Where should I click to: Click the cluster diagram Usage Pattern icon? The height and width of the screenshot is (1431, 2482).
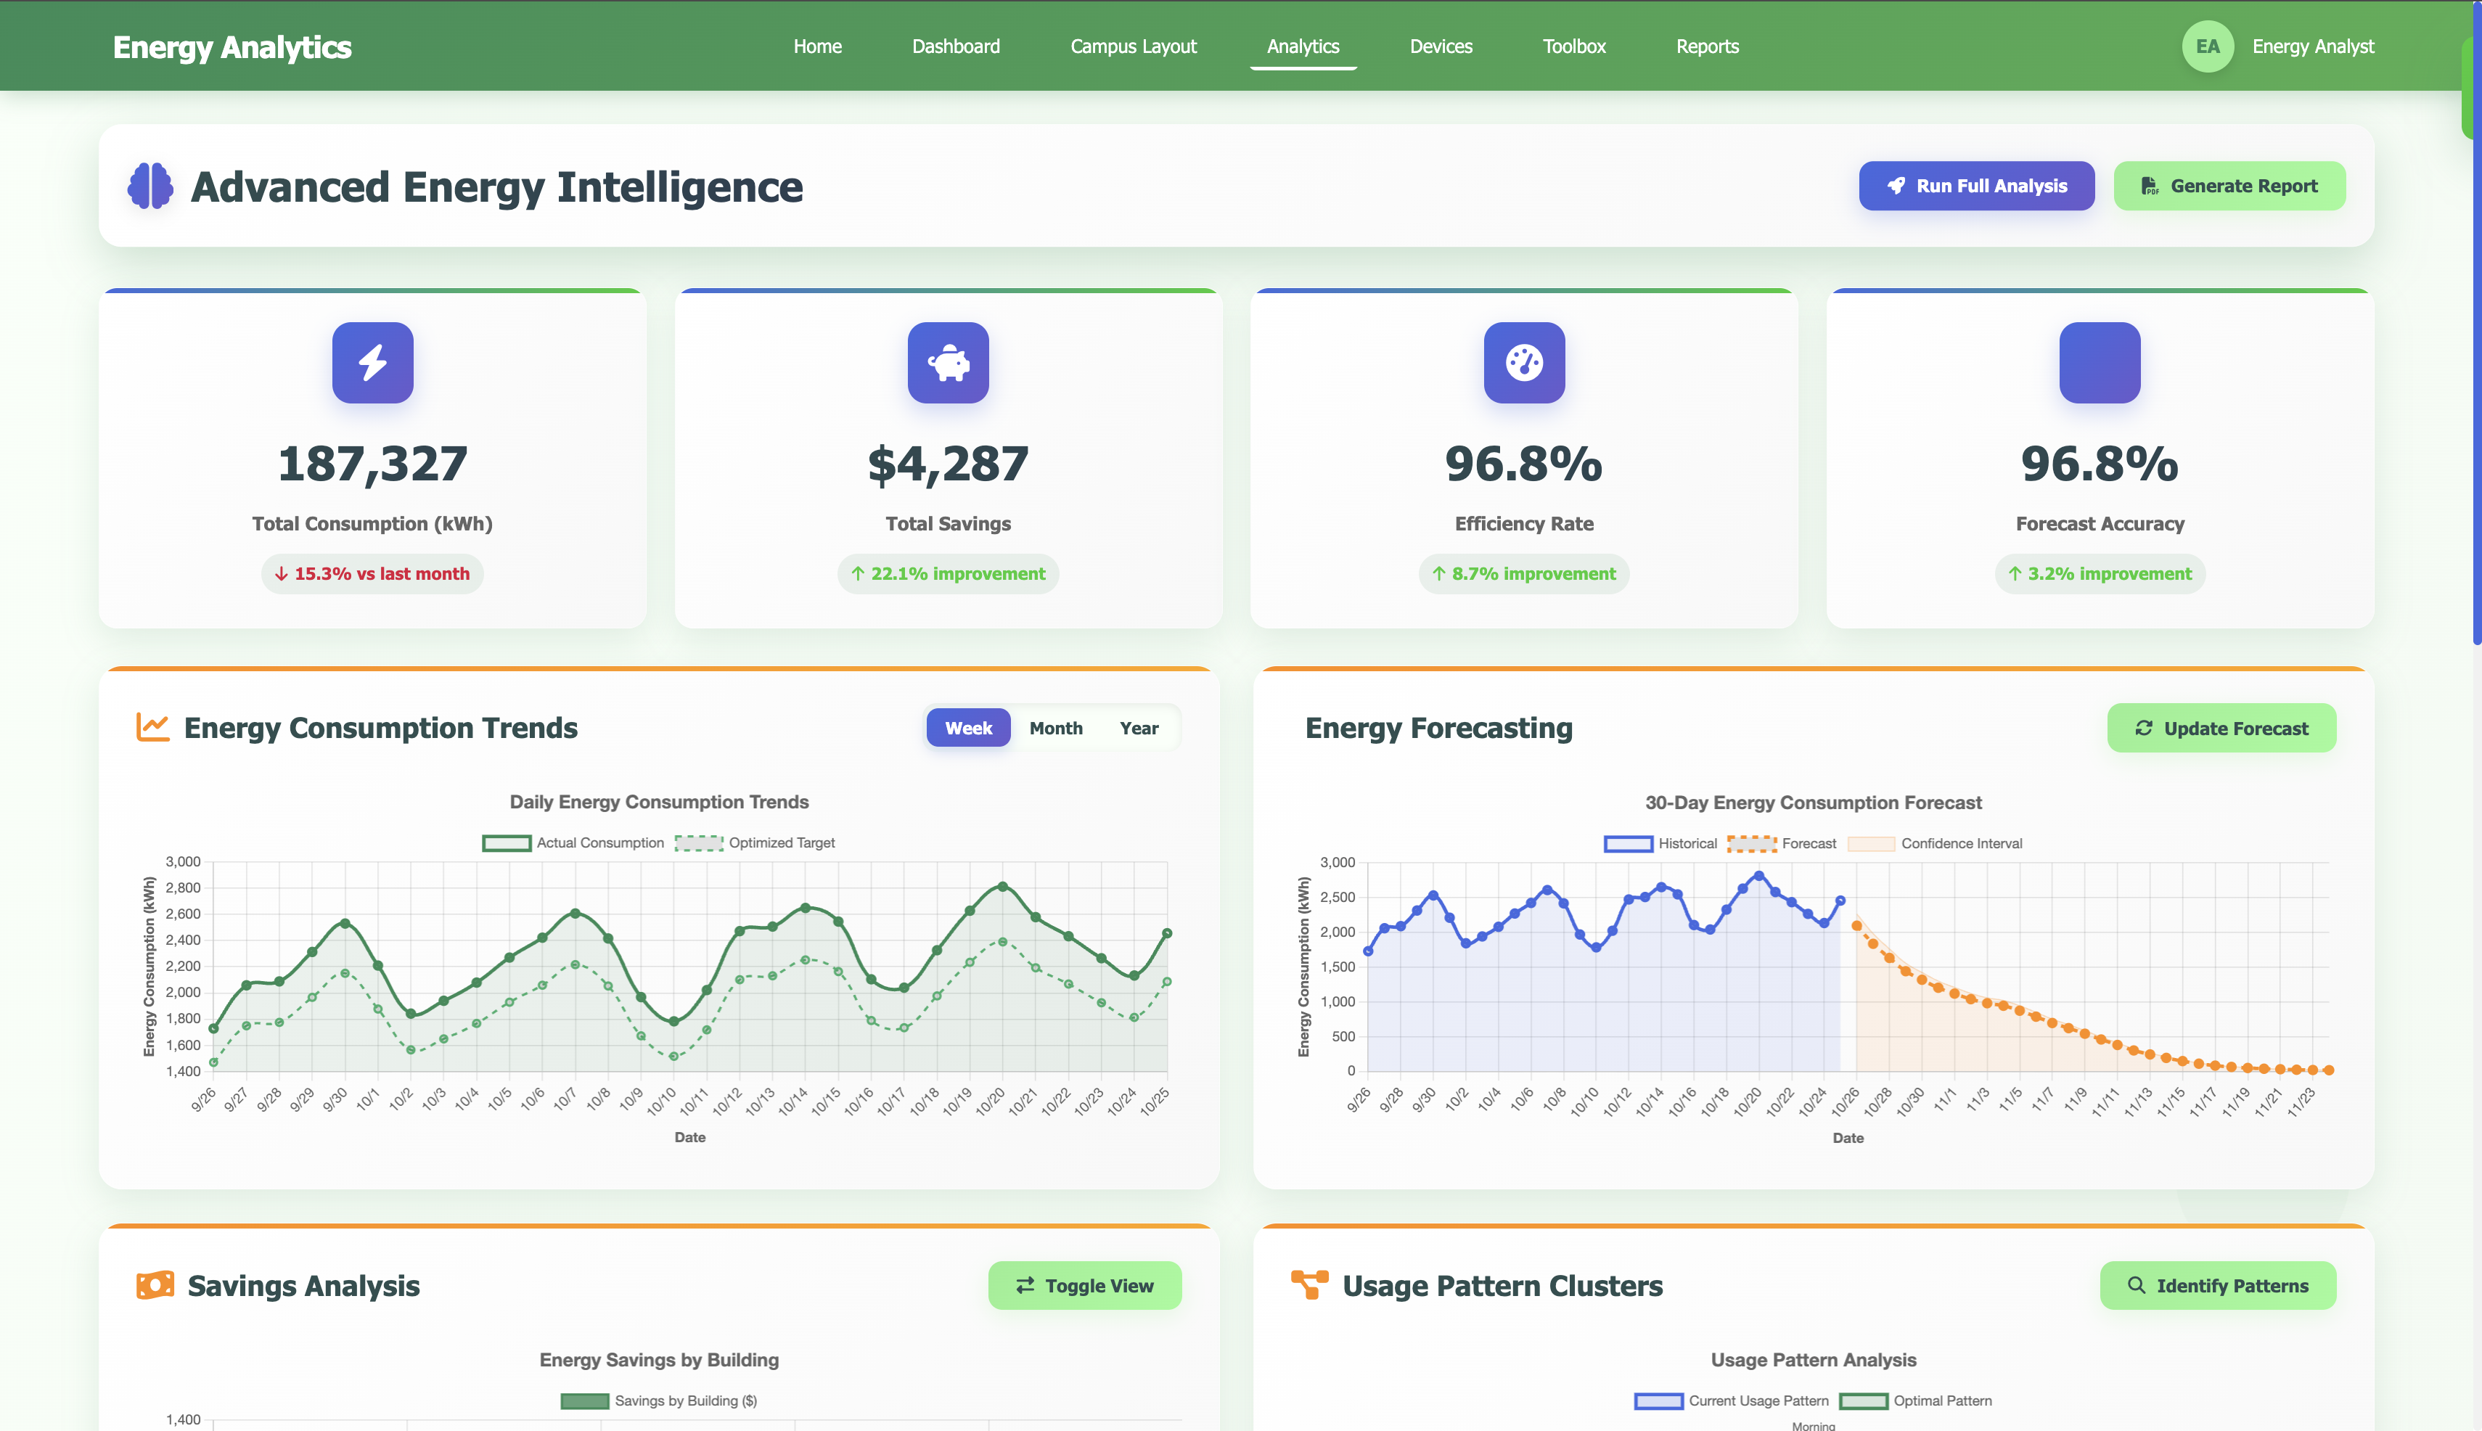(1309, 1284)
